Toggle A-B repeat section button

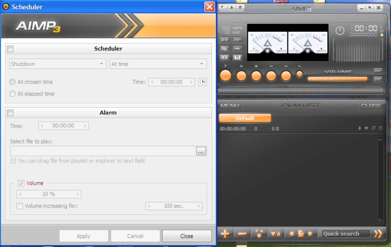(x=224, y=40)
